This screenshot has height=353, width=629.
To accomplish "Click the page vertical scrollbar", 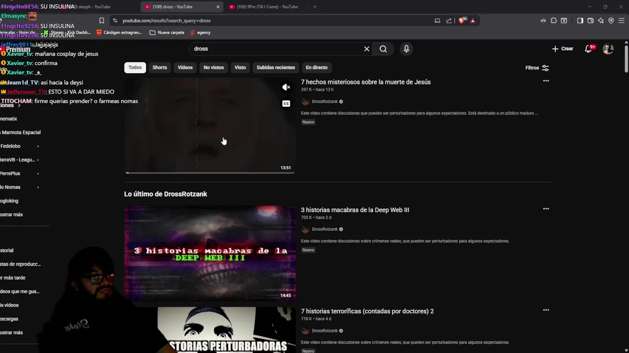I will (626, 58).
